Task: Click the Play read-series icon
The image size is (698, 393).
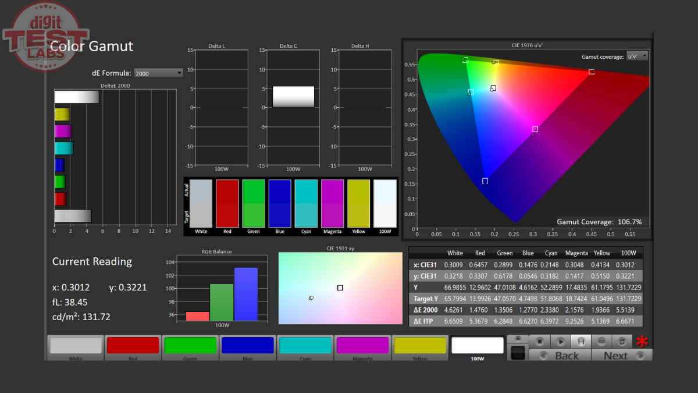Action: pyautogui.click(x=560, y=341)
